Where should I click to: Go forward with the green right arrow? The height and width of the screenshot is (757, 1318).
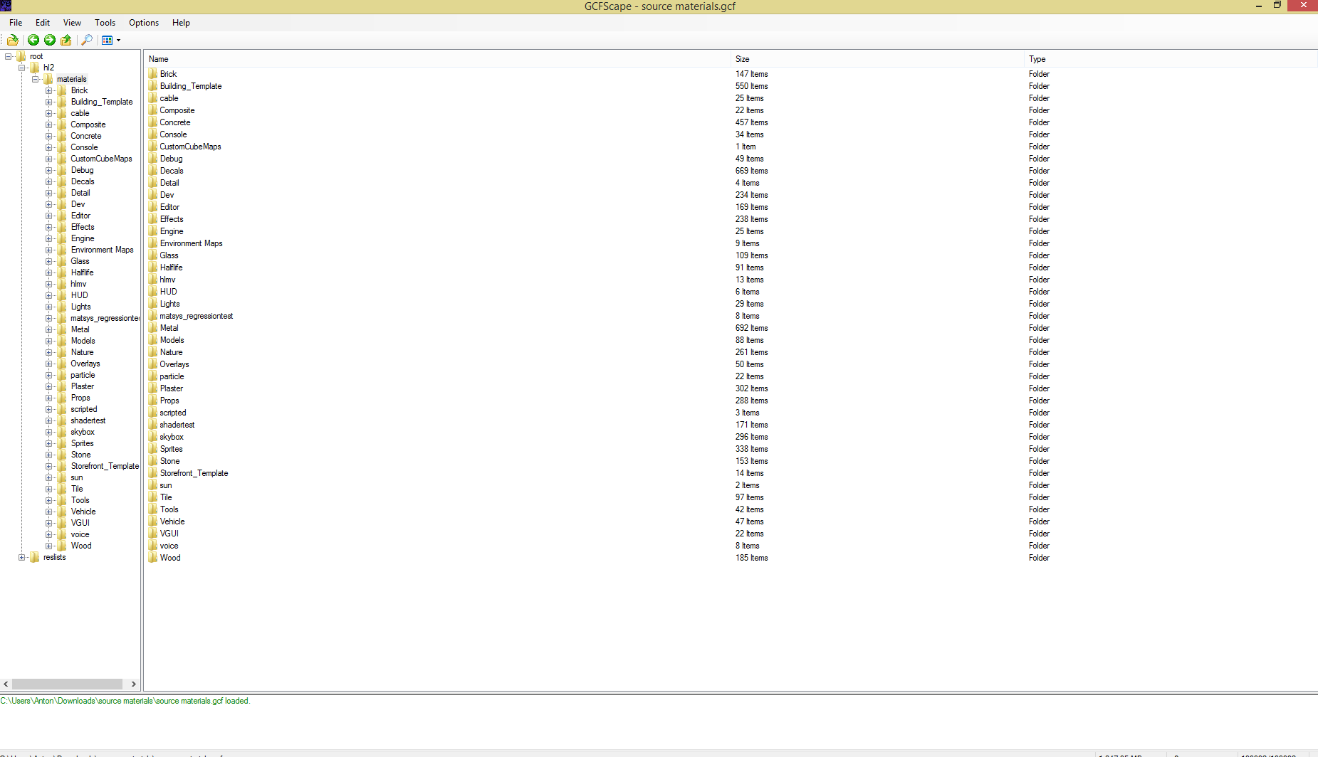50,40
